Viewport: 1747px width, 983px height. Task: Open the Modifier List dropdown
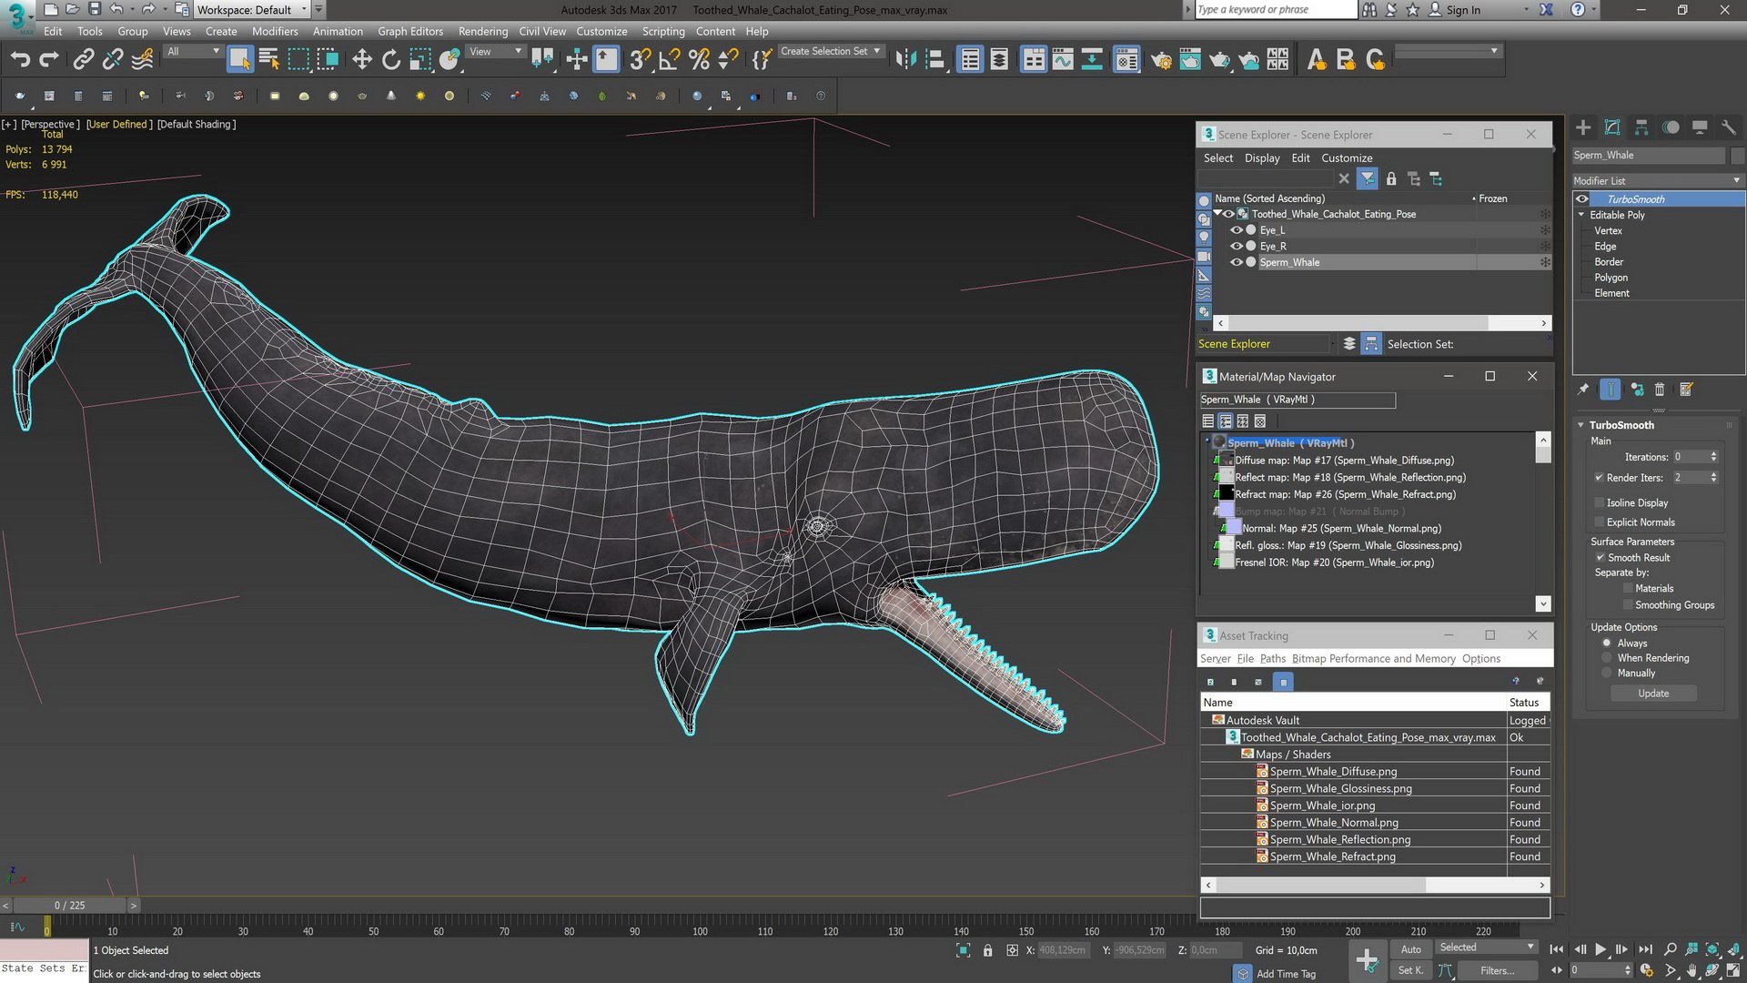pos(1658,180)
